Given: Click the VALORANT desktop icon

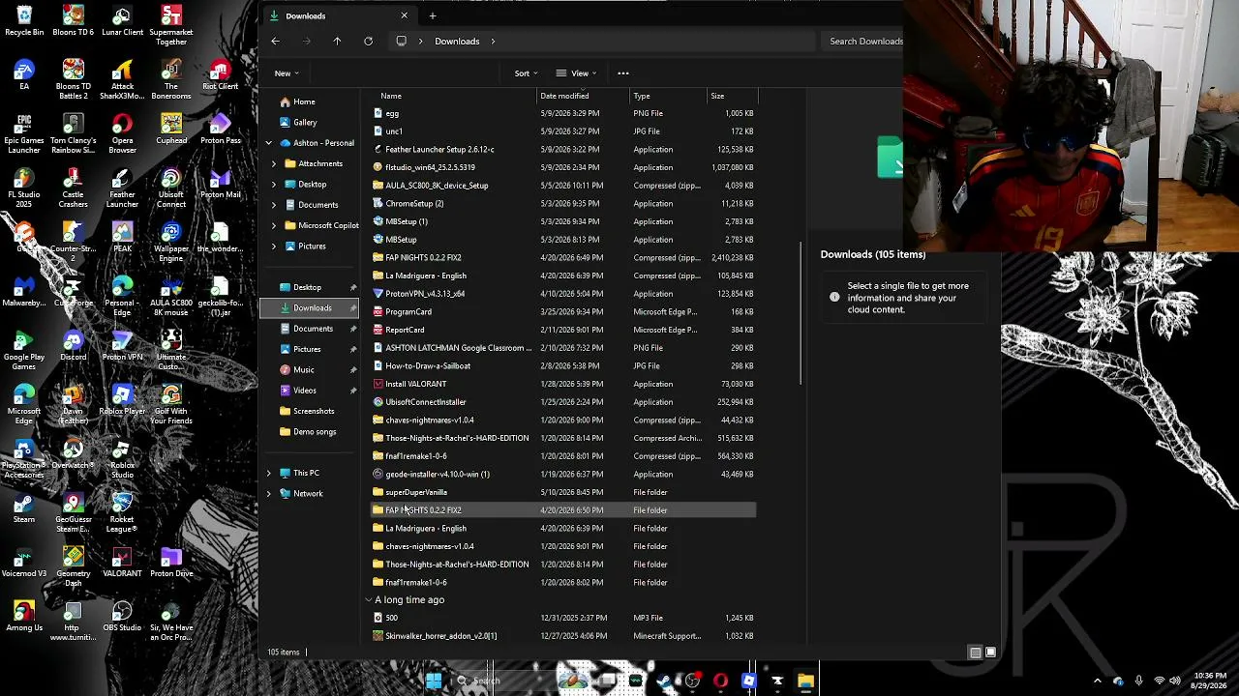Looking at the screenshot, I should 122,563.
